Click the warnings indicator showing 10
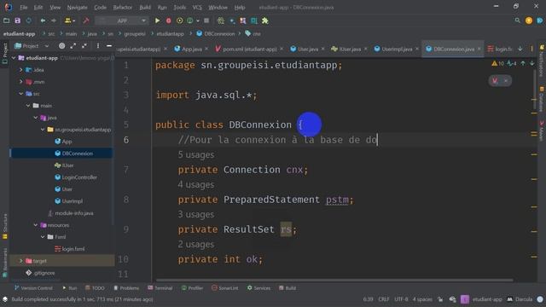The image size is (546, 307). coord(497,63)
